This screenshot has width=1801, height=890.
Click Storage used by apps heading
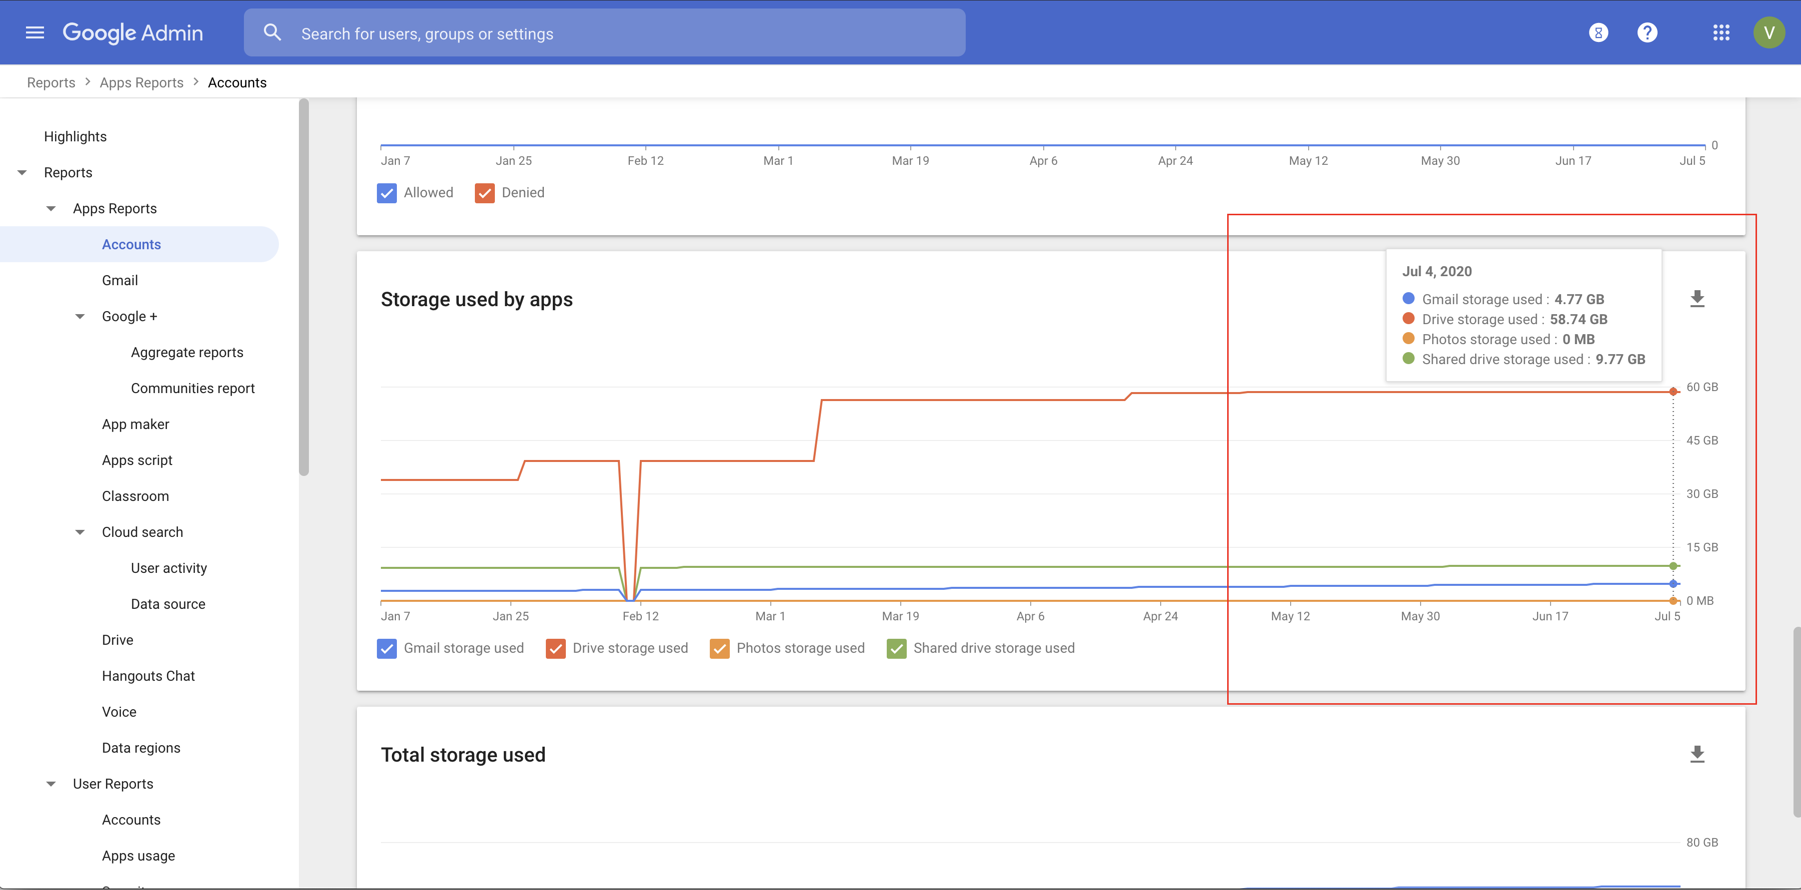tap(476, 300)
